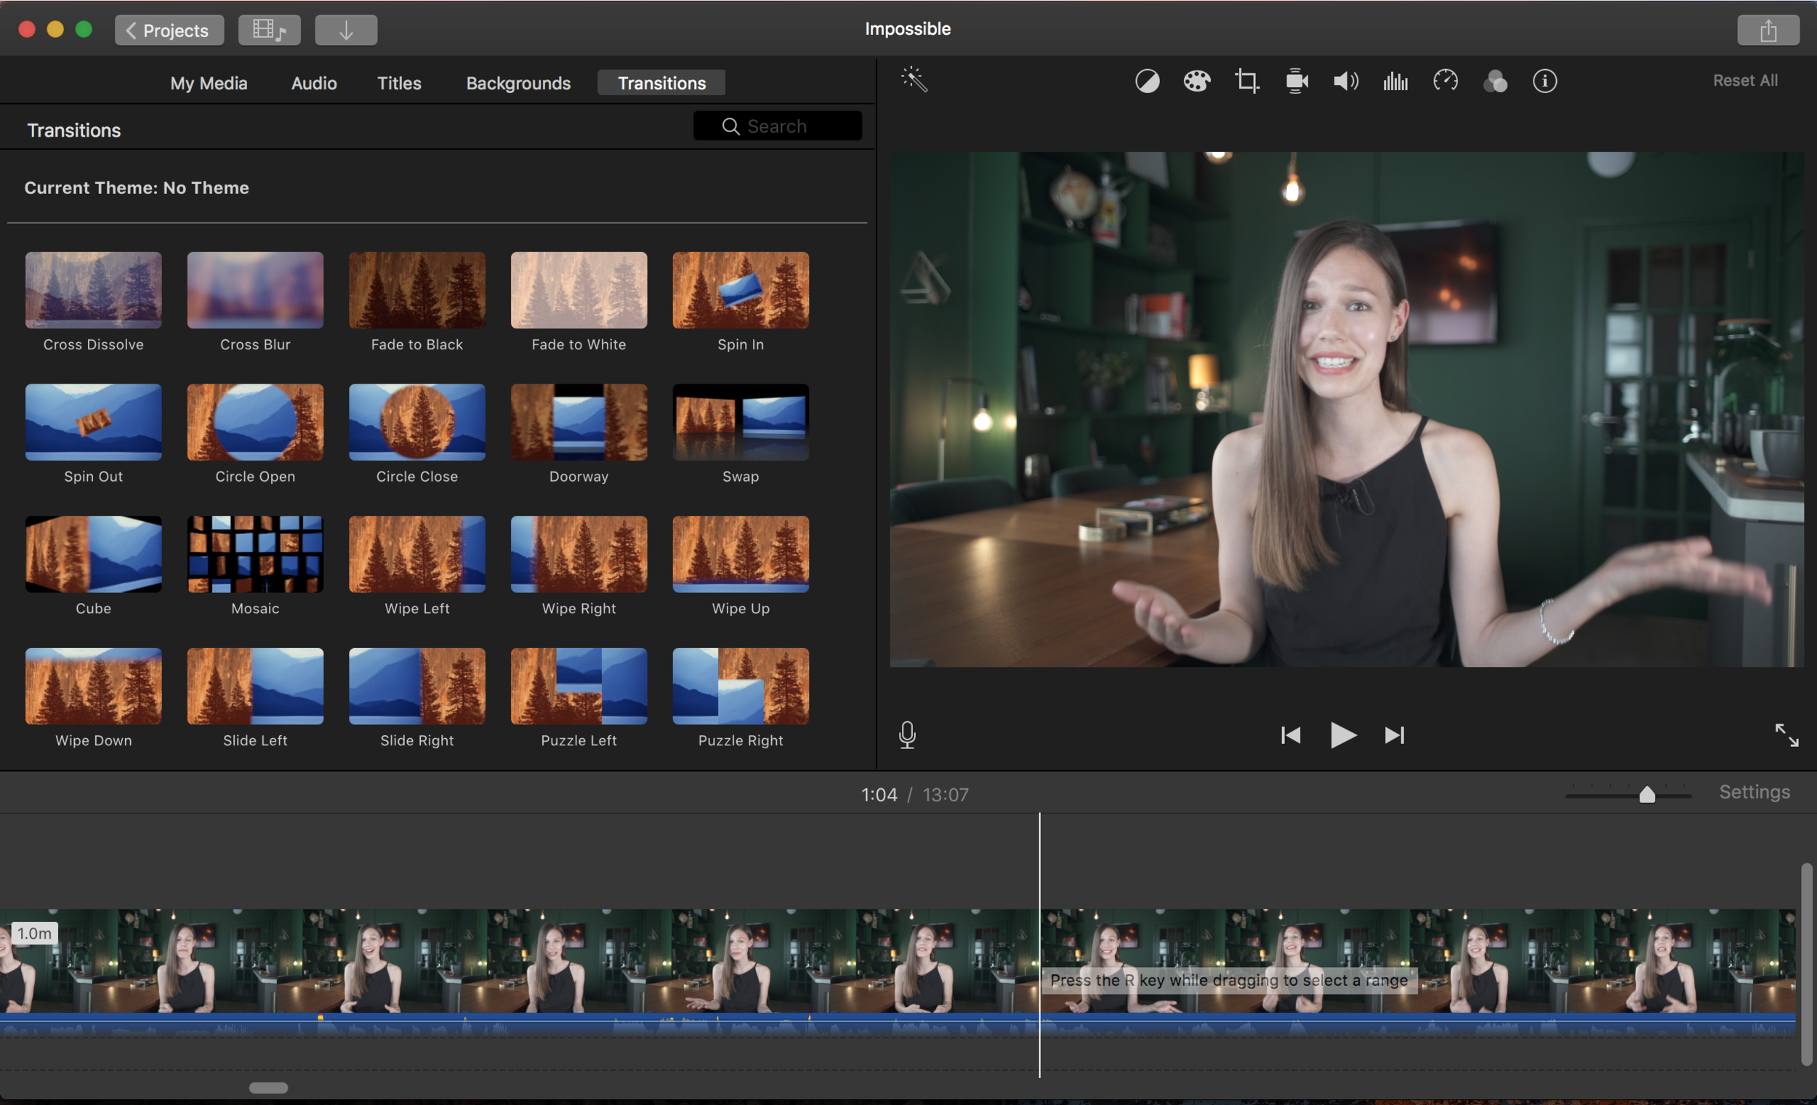Click the transitions Search field
Image resolution: width=1817 pixels, height=1105 pixels.
(x=777, y=126)
